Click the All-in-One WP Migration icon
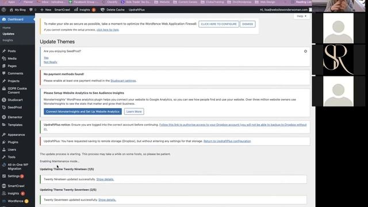368x207 pixels. click(x=4, y=165)
